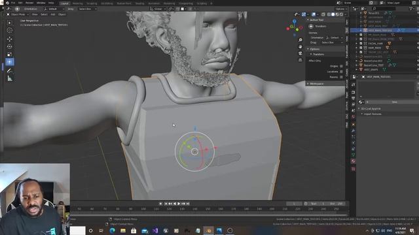Open Unreal Engine from taskbar
This screenshot has height=235, width=419.
pyautogui.click(x=166, y=230)
